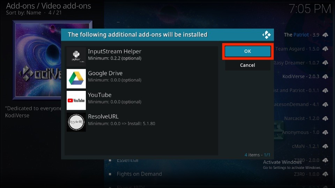Click download icon beside Z3R0 1.0.0
The height and width of the screenshot is (188, 335).
pos(325,174)
